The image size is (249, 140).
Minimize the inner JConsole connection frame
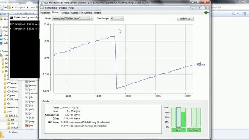[x=193, y=8]
